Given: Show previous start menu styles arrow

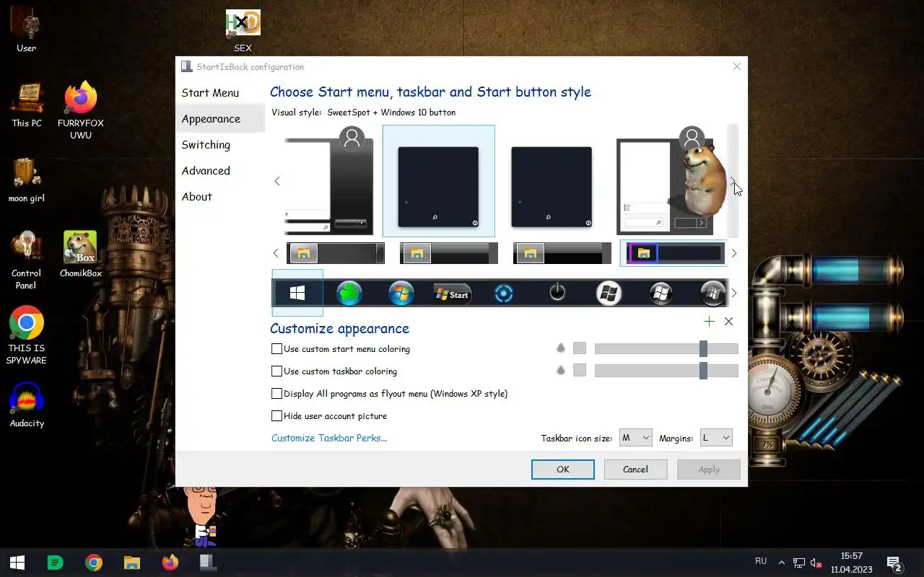Looking at the screenshot, I should [276, 181].
